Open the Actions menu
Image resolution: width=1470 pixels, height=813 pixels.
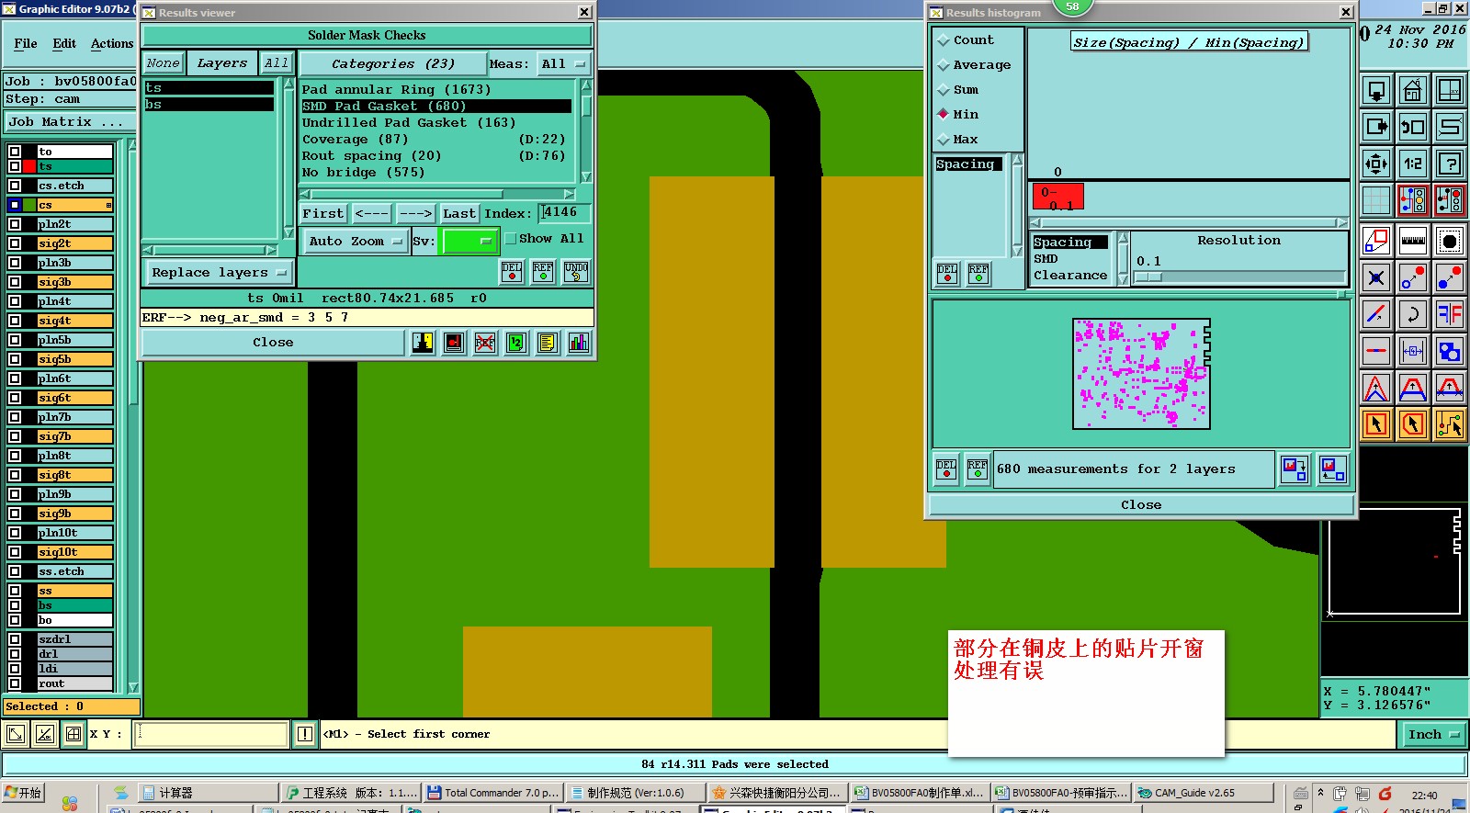(x=112, y=43)
